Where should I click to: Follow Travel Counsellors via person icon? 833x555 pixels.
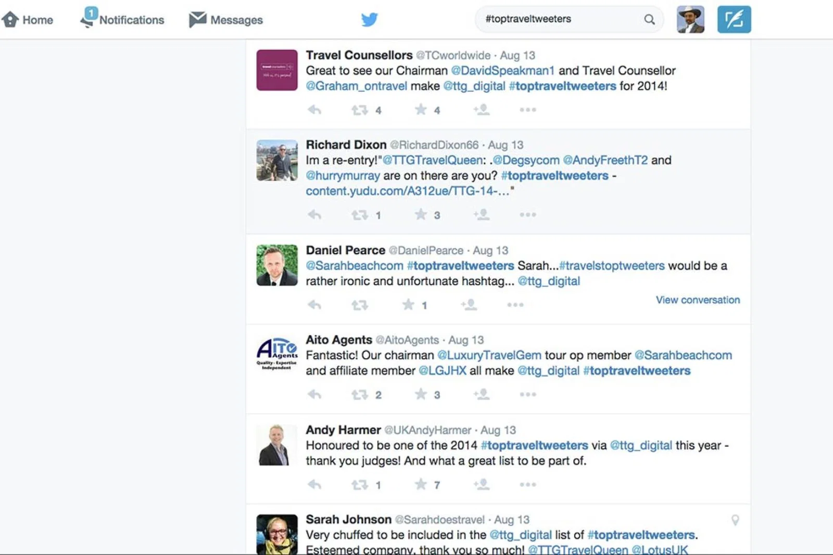pos(482,110)
